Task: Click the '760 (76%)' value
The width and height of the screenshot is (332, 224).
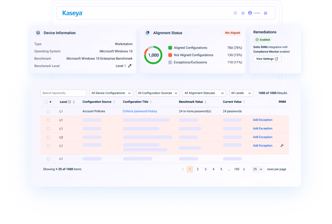Action: [234, 48]
